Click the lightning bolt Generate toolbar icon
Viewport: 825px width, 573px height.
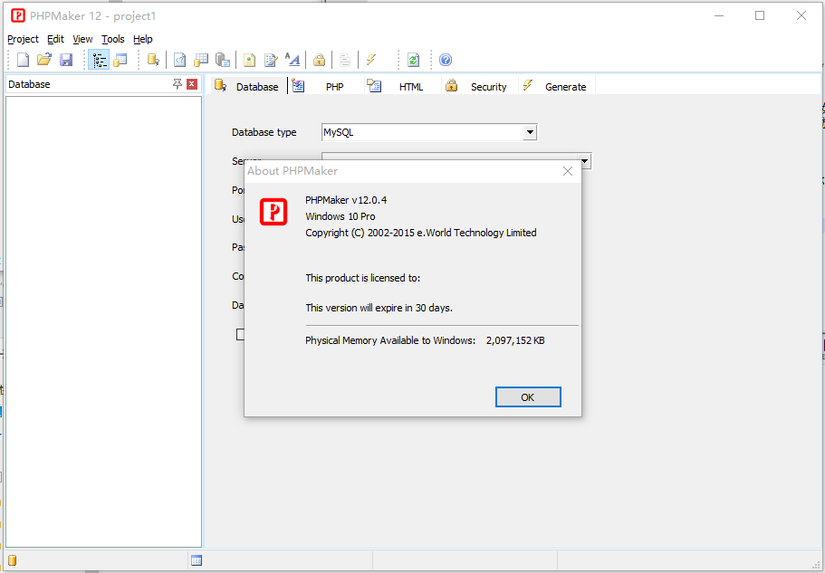370,60
